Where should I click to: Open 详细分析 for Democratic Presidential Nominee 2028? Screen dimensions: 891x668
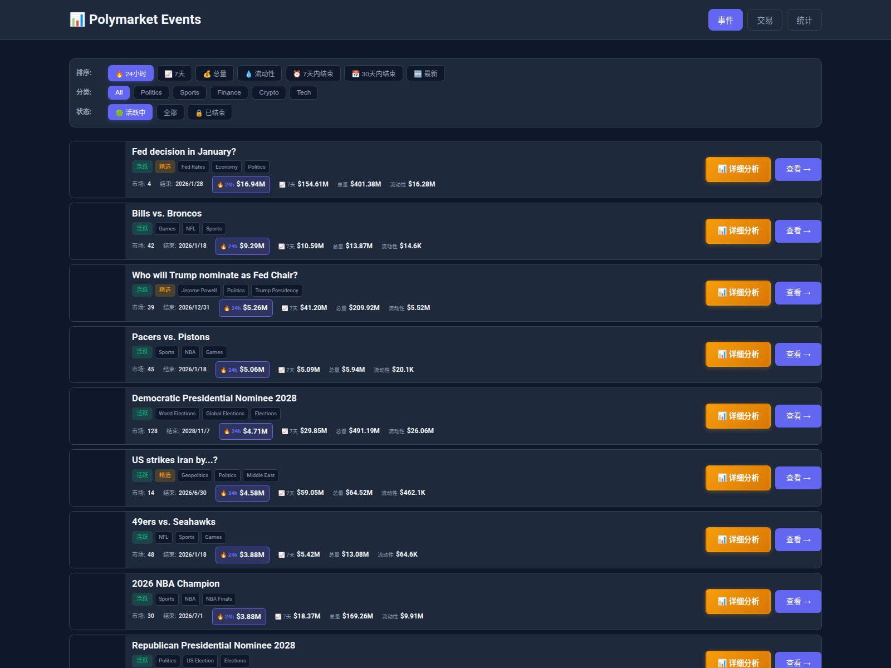click(738, 416)
